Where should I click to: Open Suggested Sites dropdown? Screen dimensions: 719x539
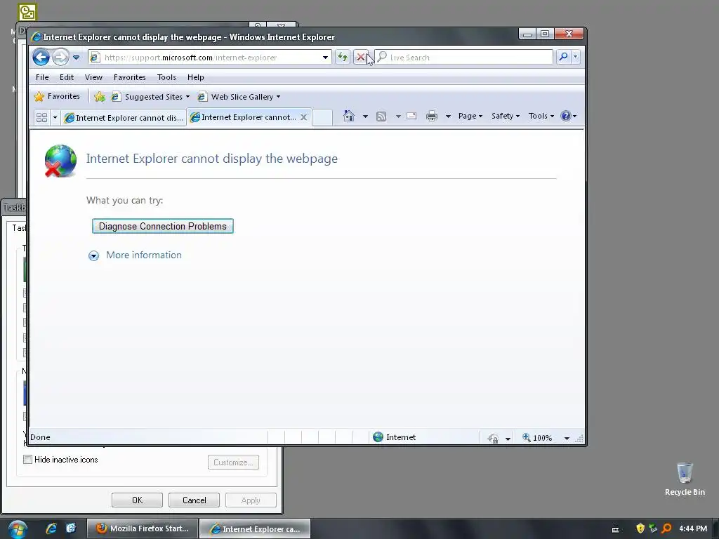click(x=152, y=97)
